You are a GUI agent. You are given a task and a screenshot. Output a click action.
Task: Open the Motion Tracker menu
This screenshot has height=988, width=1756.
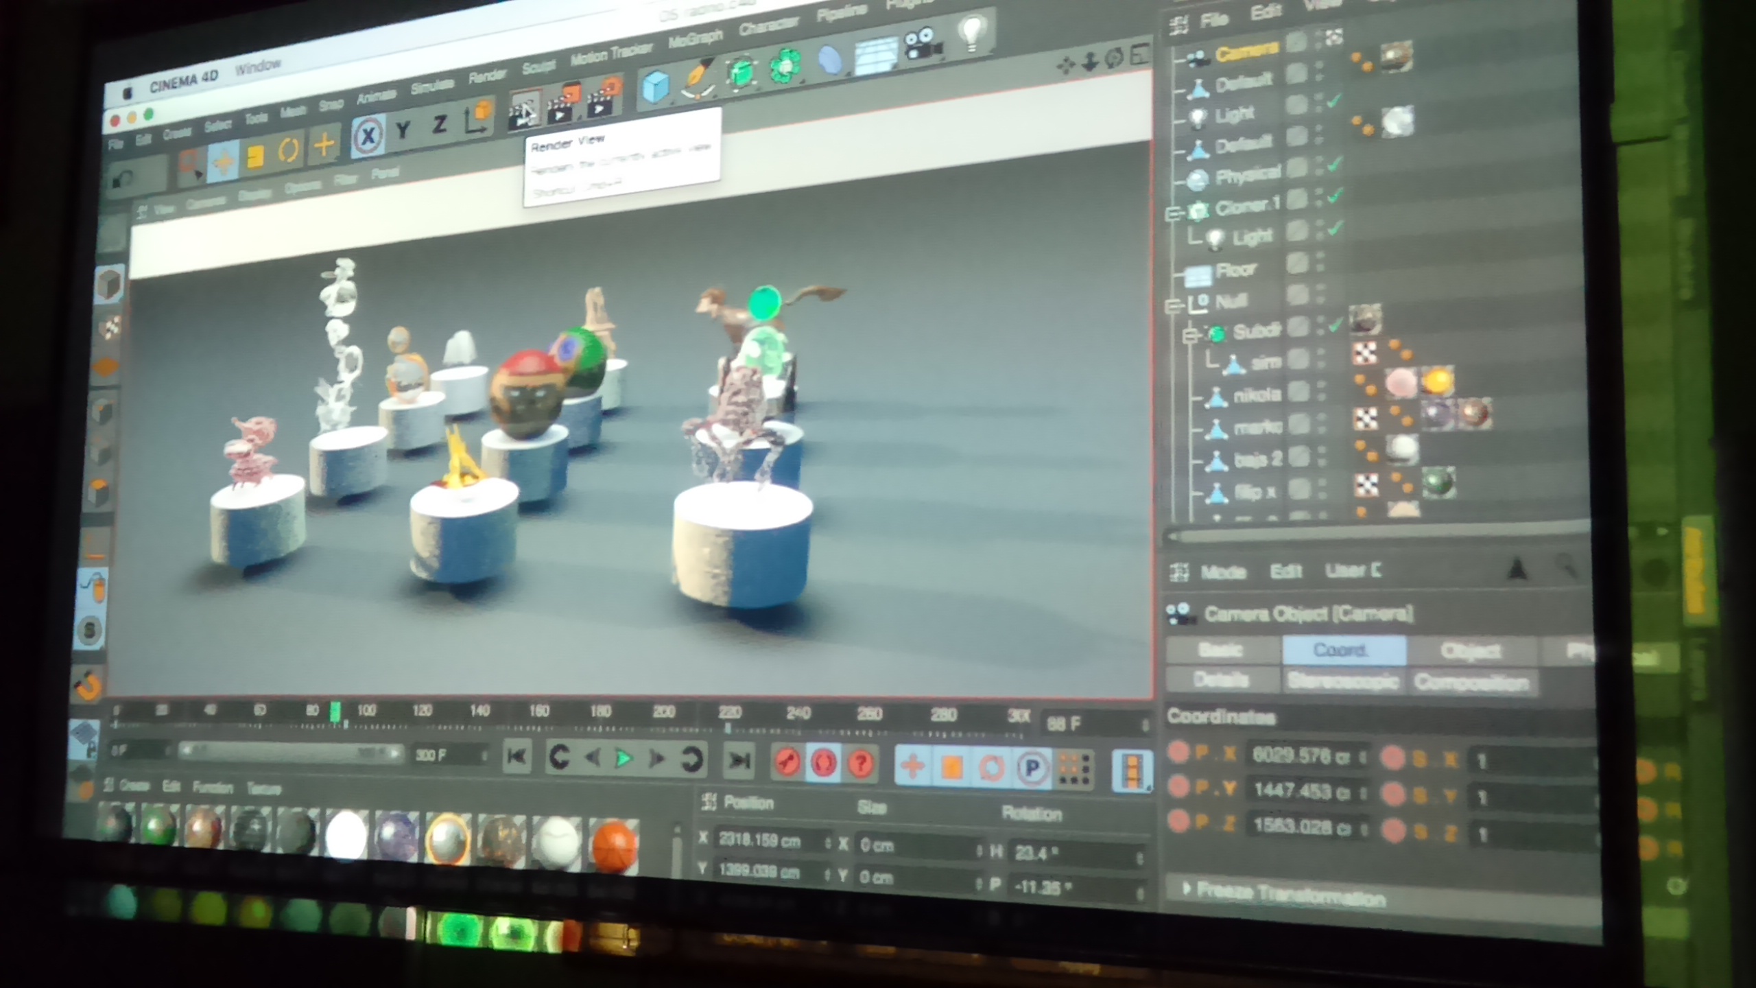pyautogui.click(x=611, y=54)
